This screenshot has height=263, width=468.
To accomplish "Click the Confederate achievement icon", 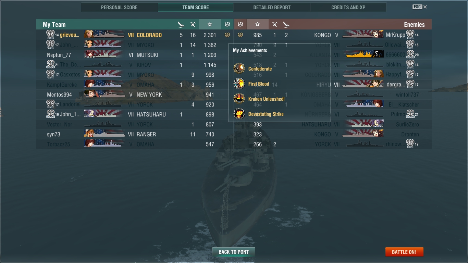I will point(239,68).
